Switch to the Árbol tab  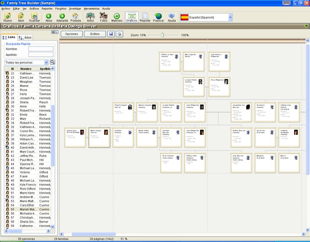click(x=25, y=37)
